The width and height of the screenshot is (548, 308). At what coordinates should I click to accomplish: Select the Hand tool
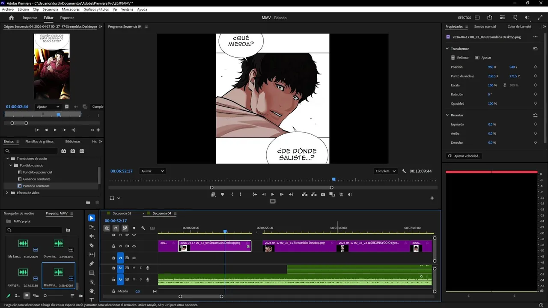pyautogui.click(x=92, y=291)
